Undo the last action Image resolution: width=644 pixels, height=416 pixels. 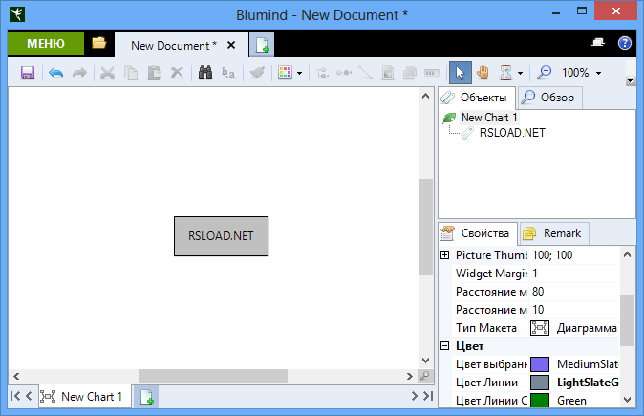[x=55, y=73]
